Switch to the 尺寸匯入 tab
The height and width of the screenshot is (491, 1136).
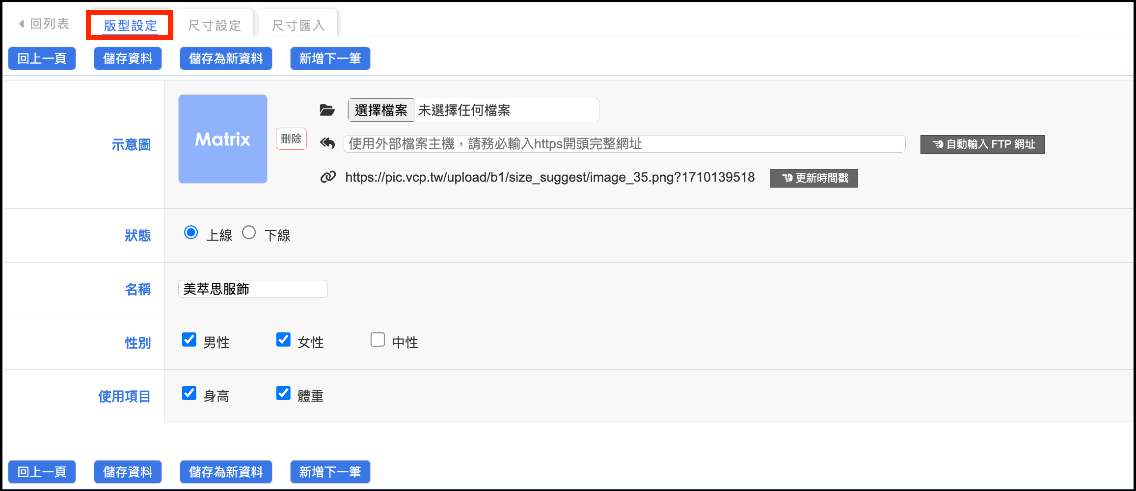[x=298, y=25]
